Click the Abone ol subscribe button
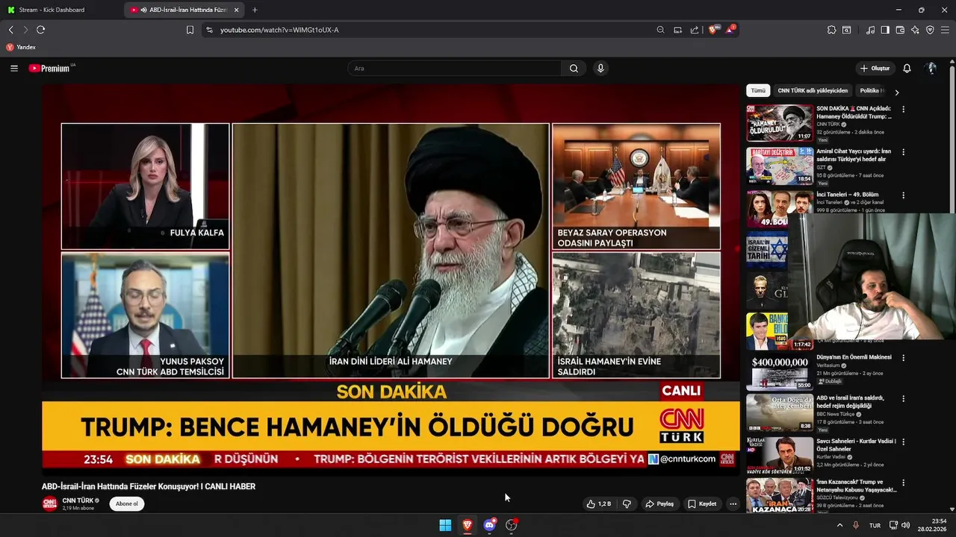956x537 pixels. 126,504
